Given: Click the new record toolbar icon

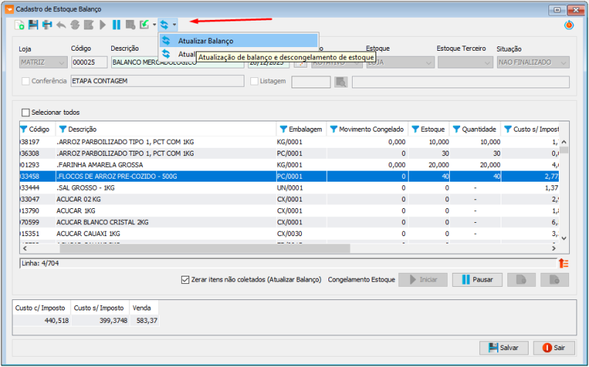Looking at the screenshot, I should coord(19,25).
